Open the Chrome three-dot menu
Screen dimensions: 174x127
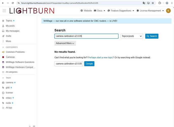(172, 3)
